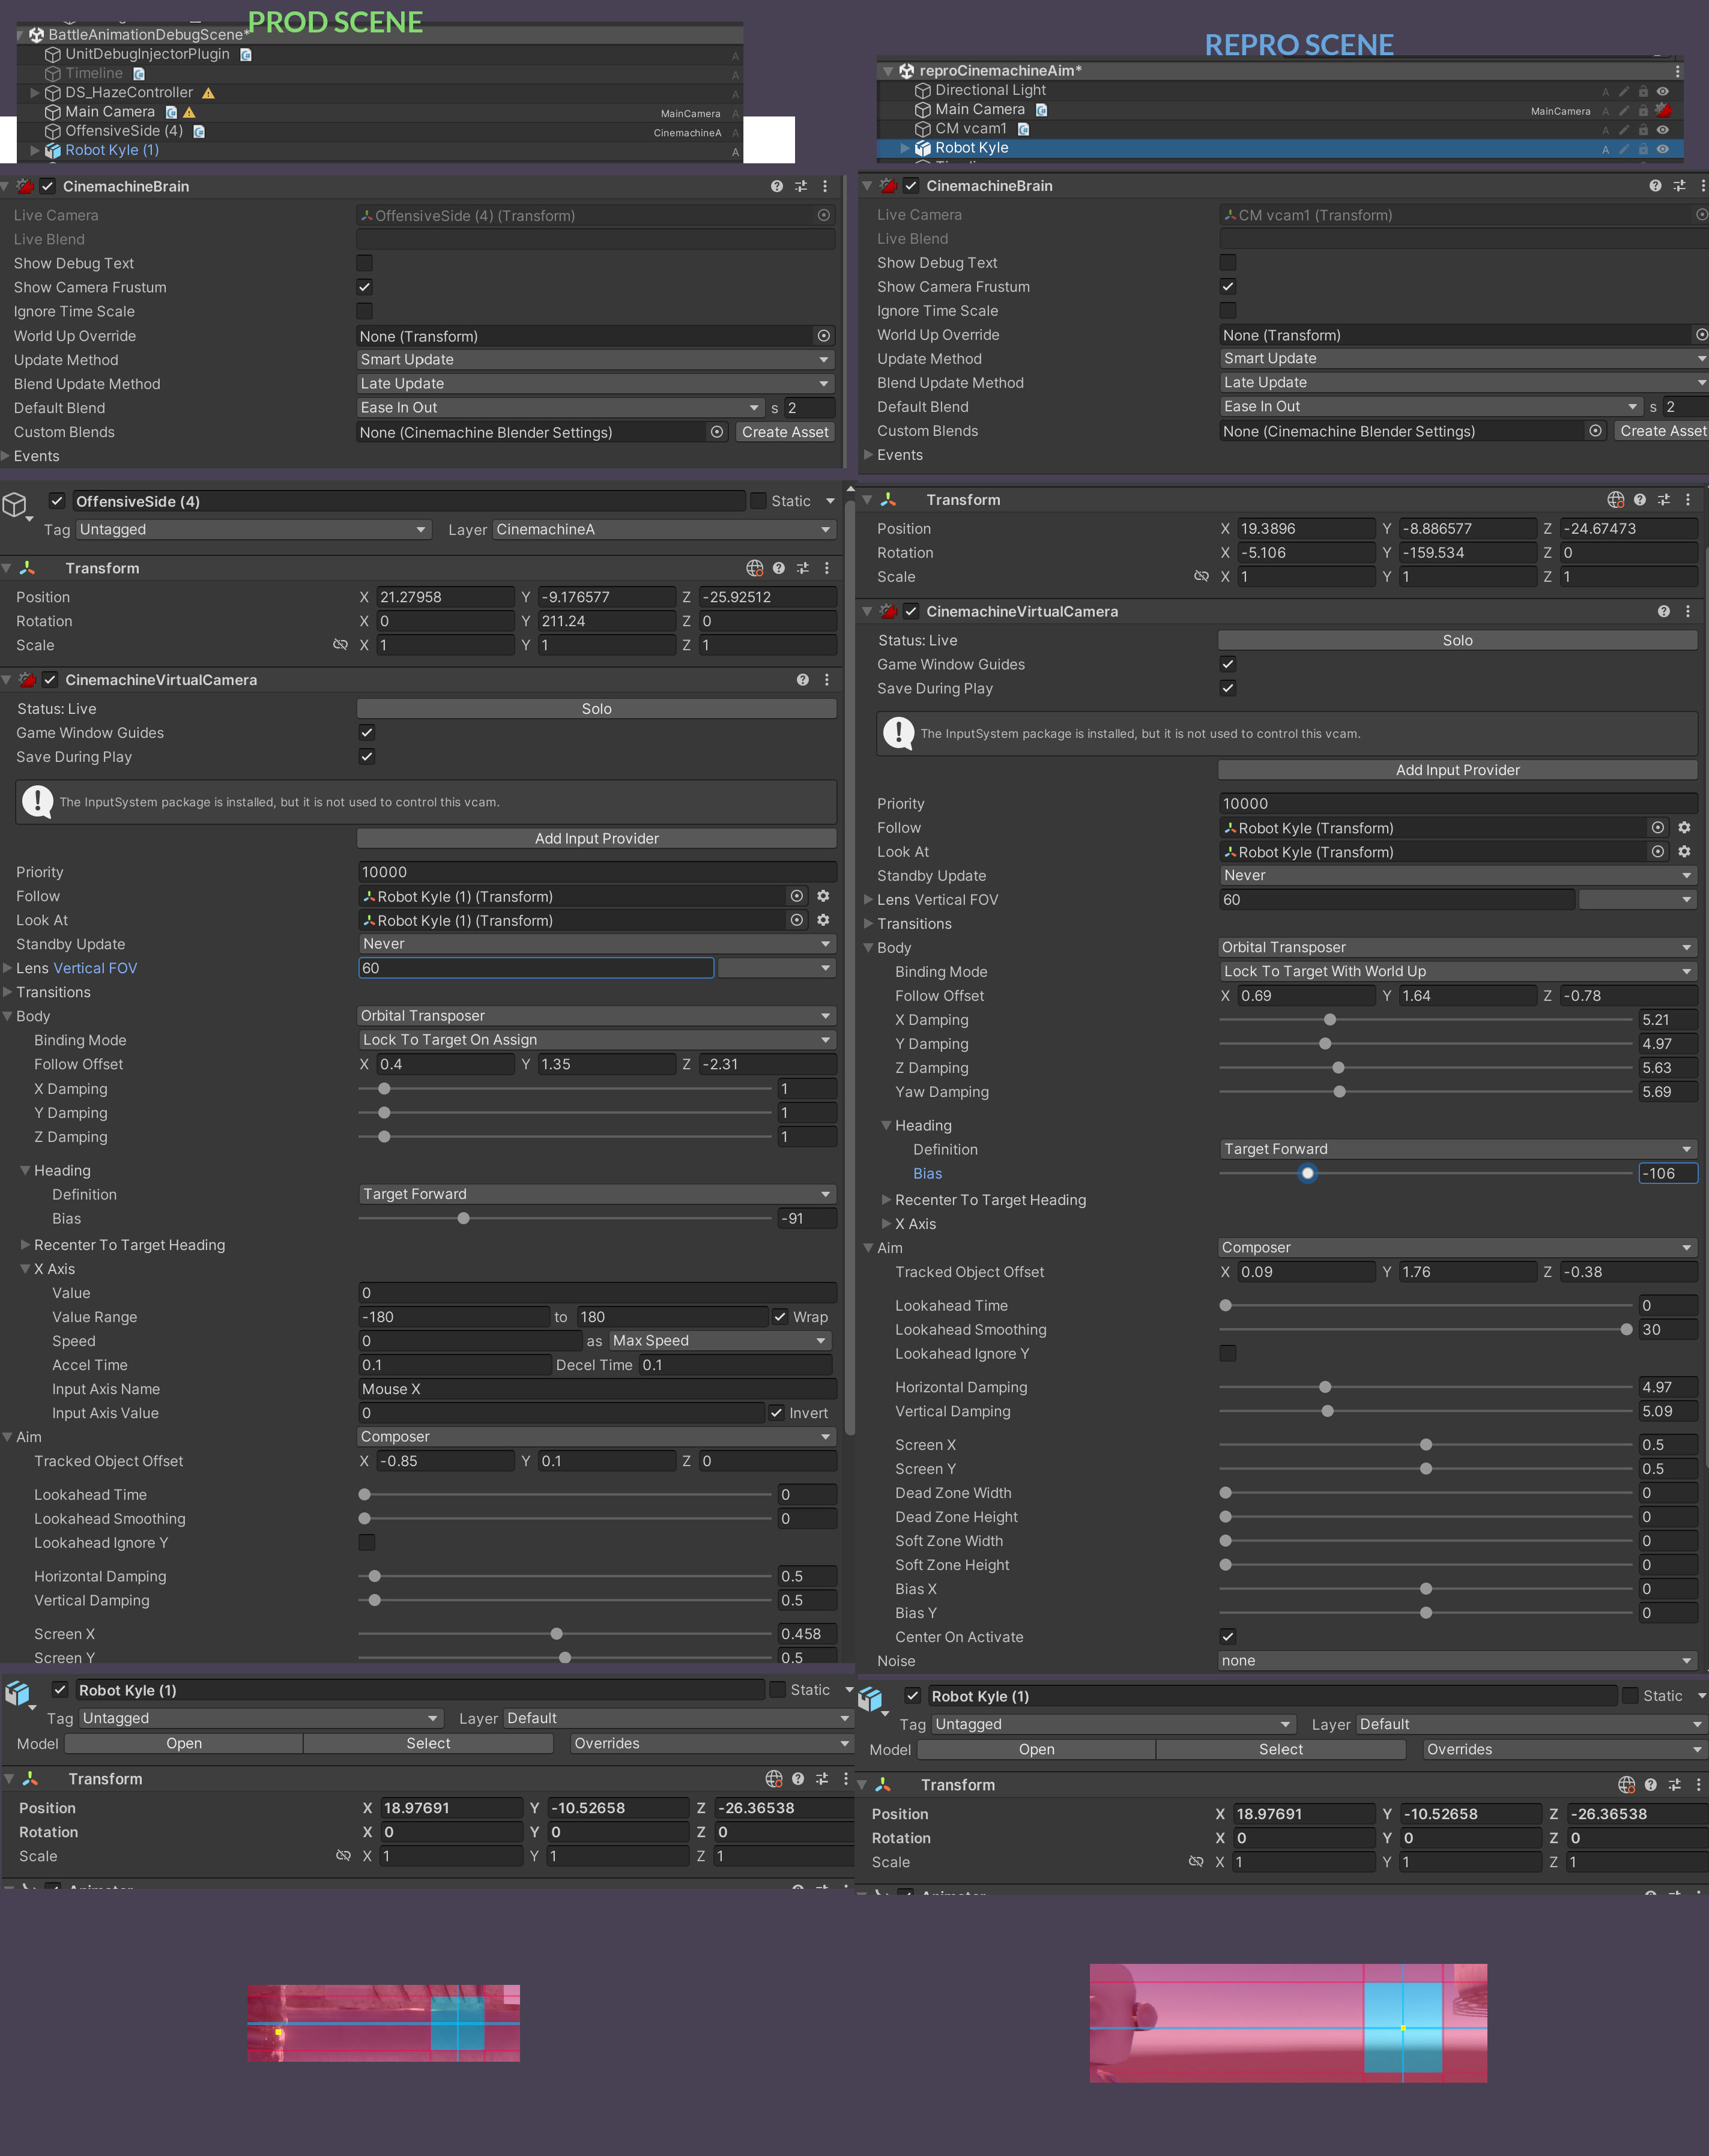Viewport: 1709px width, 2156px height.
Task: Select DS_HazeController in prod hierarchy
Action: [129, 93]
